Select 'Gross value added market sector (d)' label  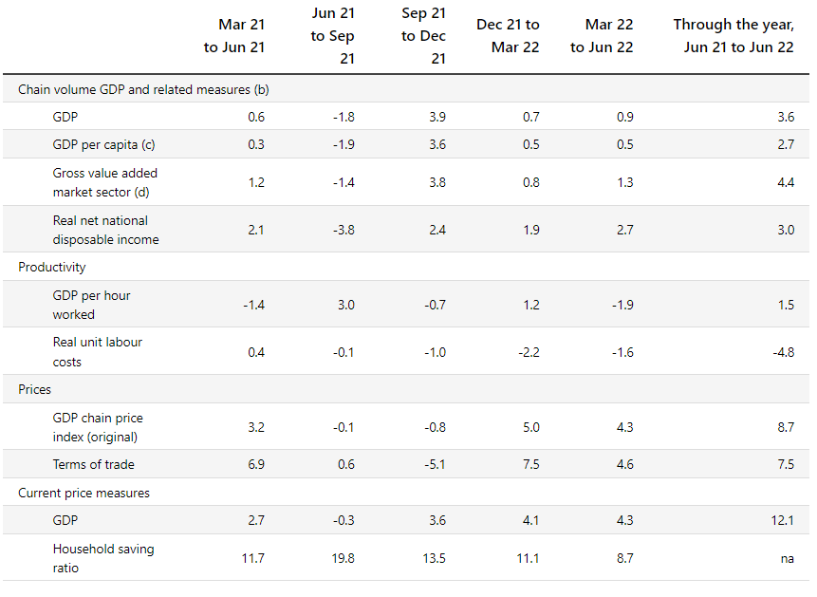[x=105, y=182]
